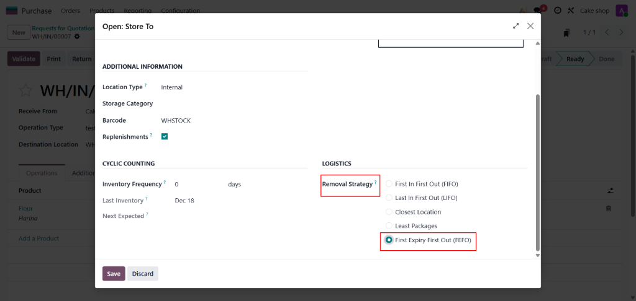Save the location changes
Viewport: 636px width, 301px height.
pos(114,274)
